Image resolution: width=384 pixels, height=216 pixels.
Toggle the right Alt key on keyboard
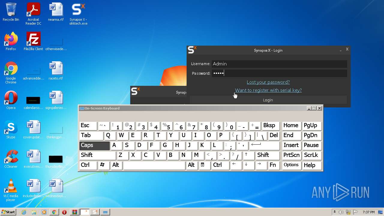click(x=192, y=165)
